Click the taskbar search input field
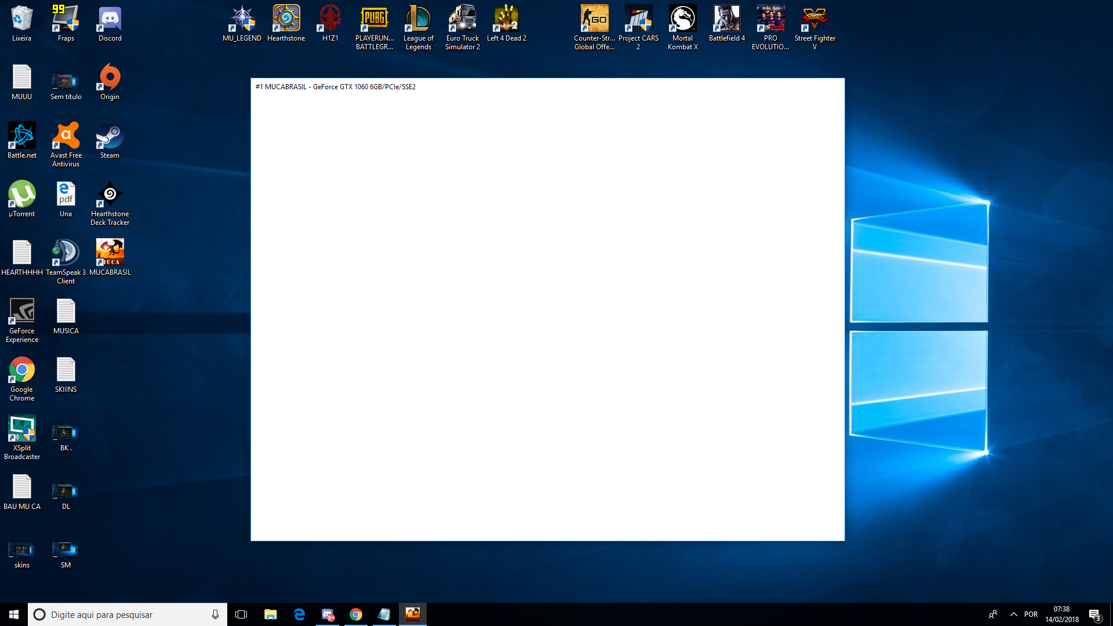 coord(122,614)
